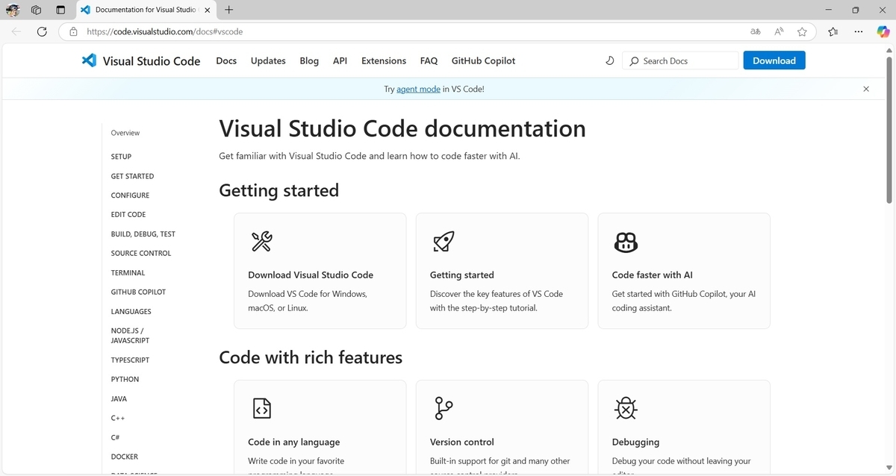
Task: Dismiss the agent mode banner
Action: (x=866, y=88)
